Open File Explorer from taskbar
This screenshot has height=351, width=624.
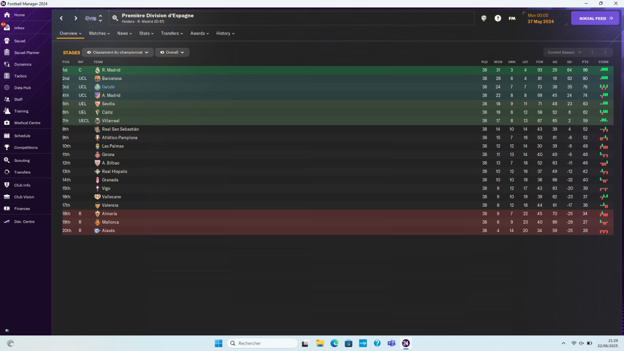pos(320,343)
